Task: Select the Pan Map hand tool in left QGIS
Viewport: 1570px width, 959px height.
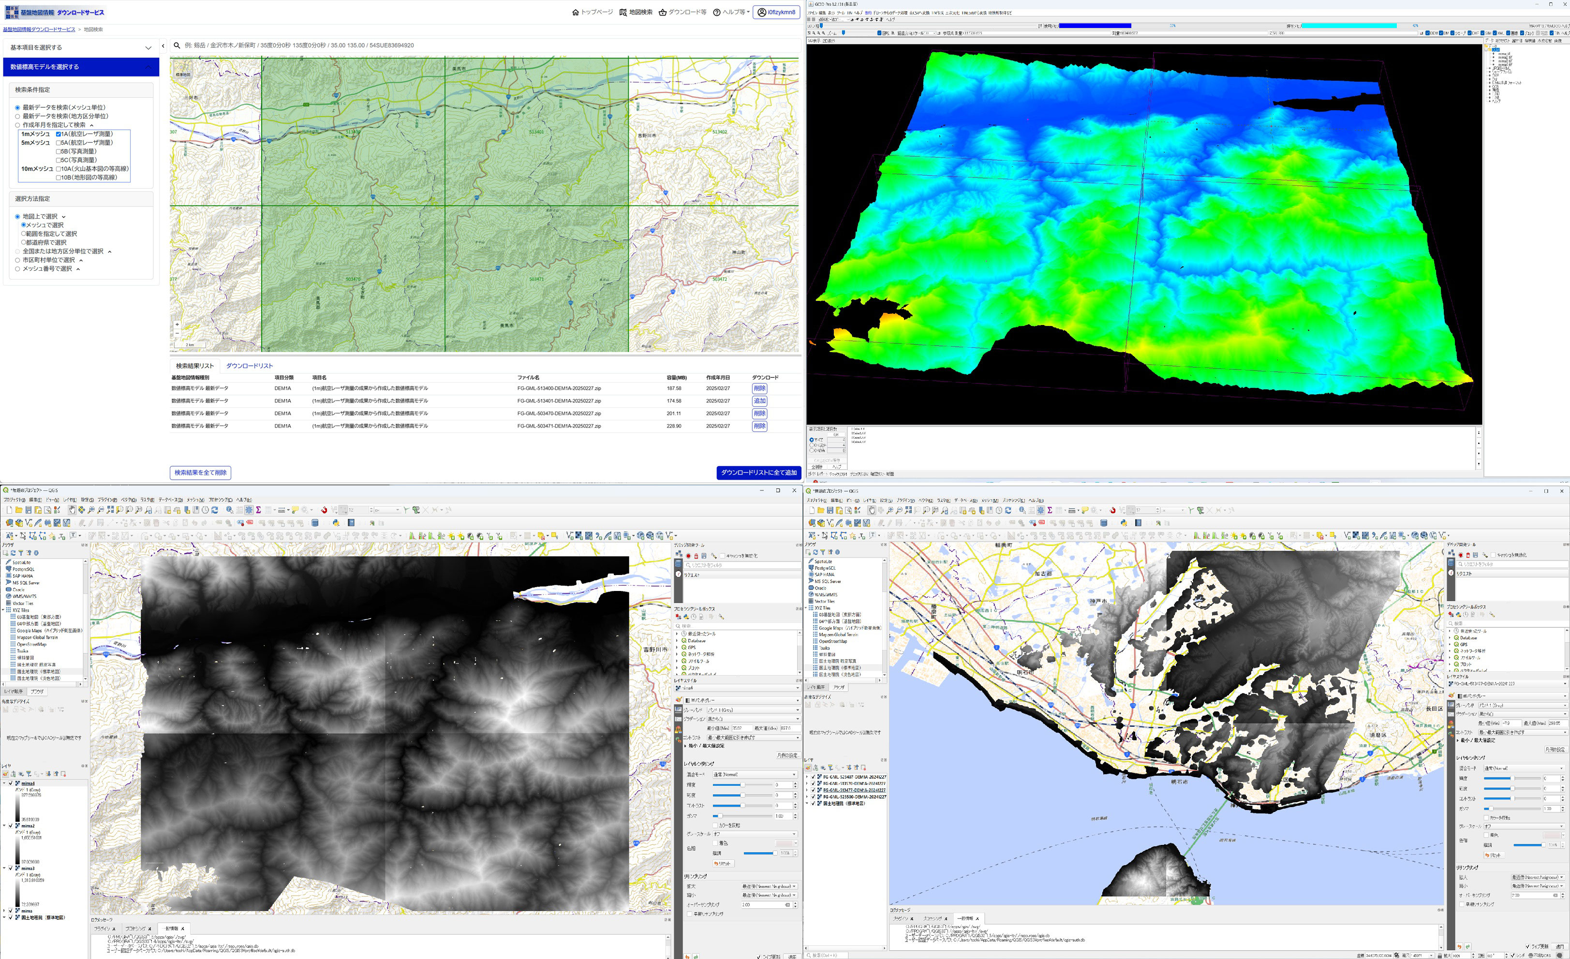Action: [x=72, y=510]
